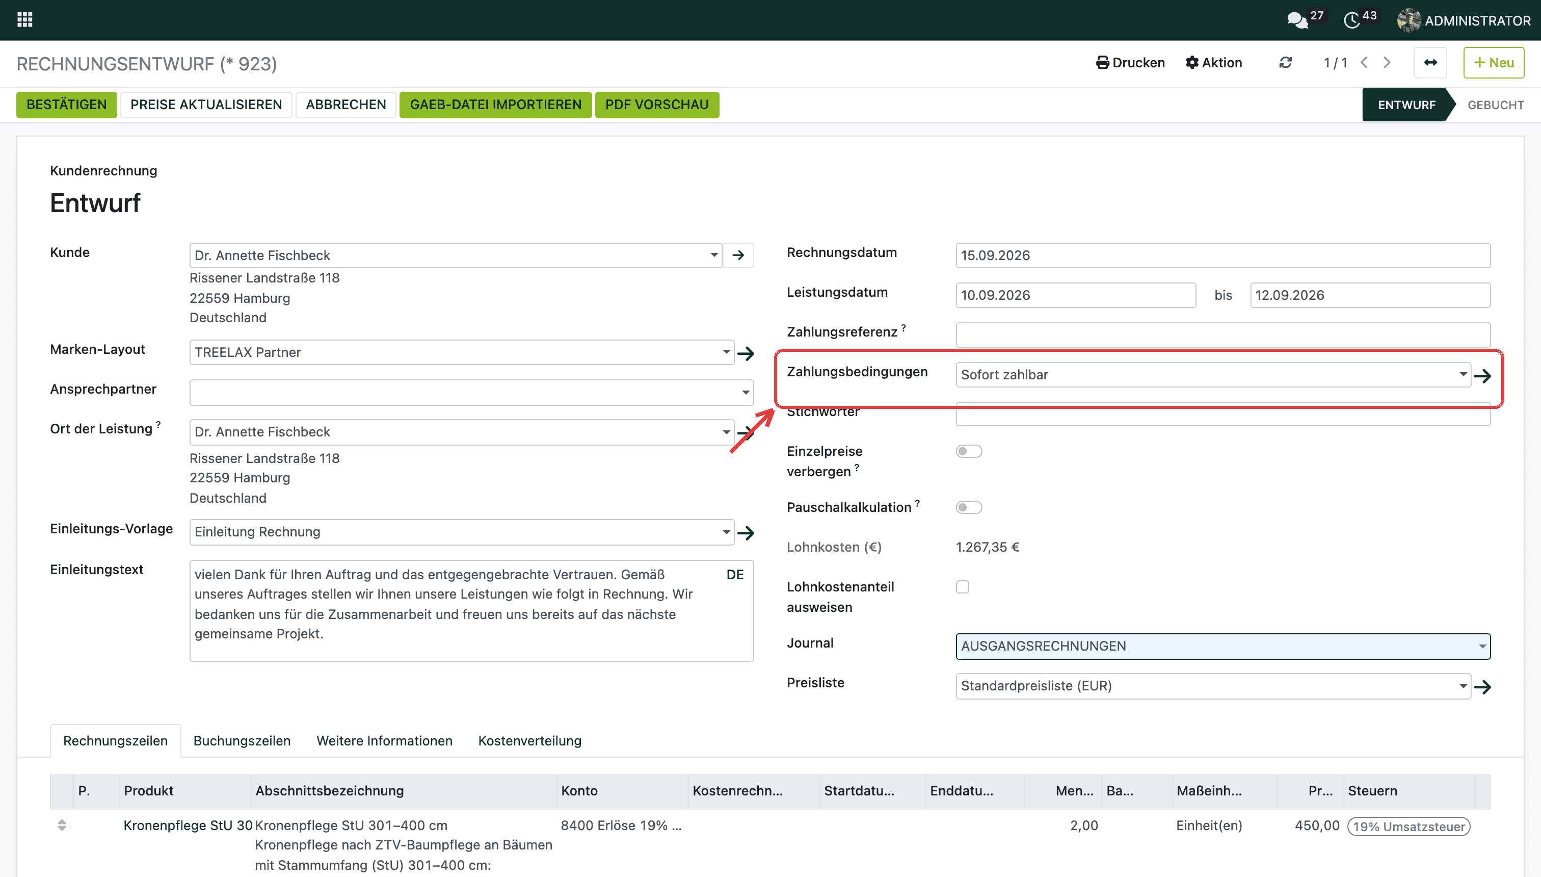This screenshot has height=877, width=1541.
Task: Expand the Zahlungsbedingungen dropdown
Action: pos(1463,375)
